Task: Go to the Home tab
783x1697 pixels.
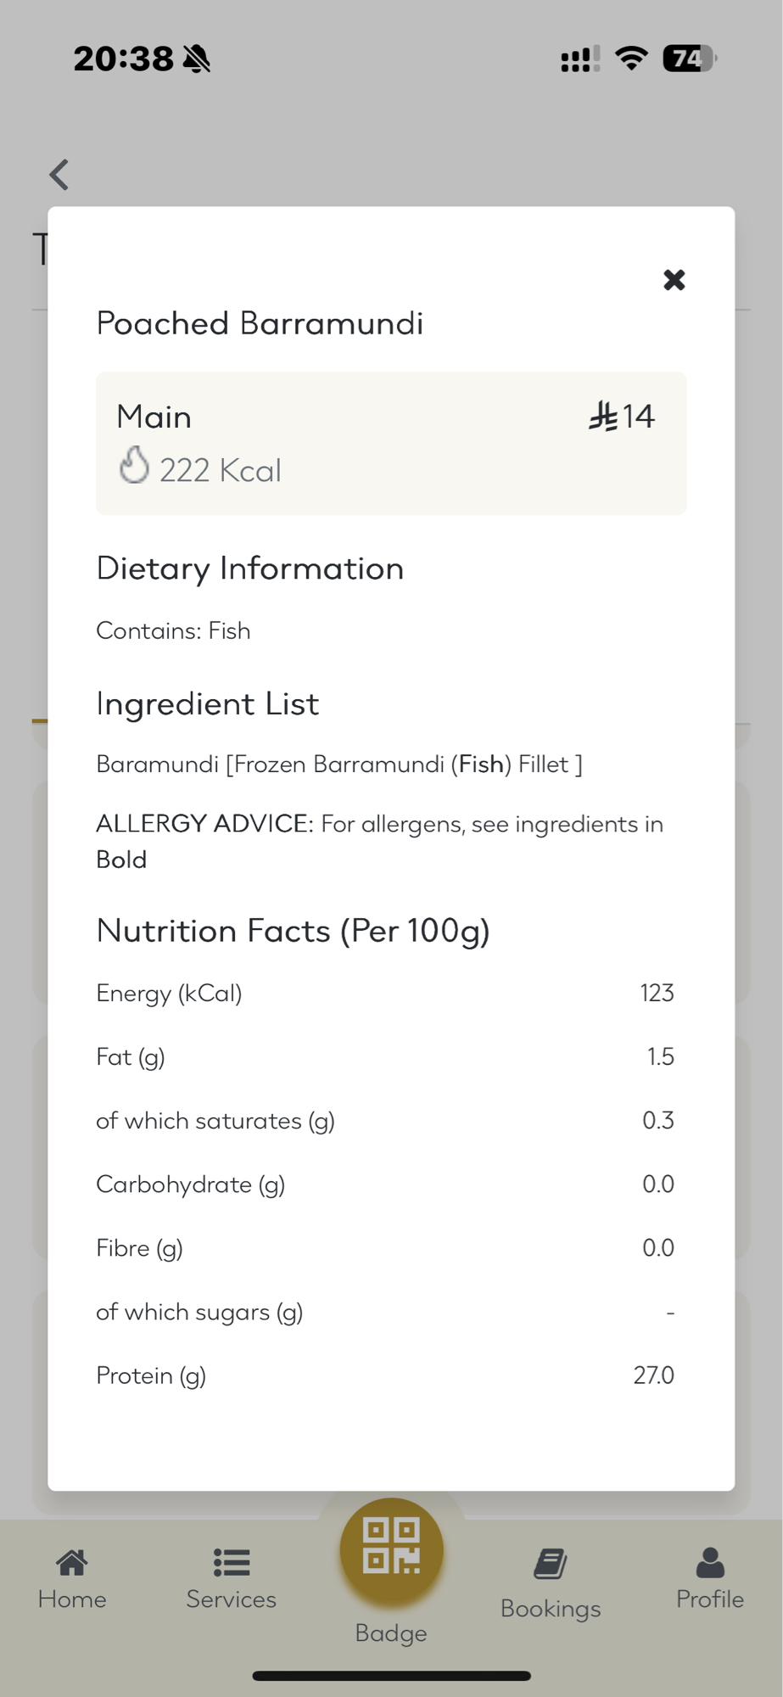Action: [x=72, y=1579]
